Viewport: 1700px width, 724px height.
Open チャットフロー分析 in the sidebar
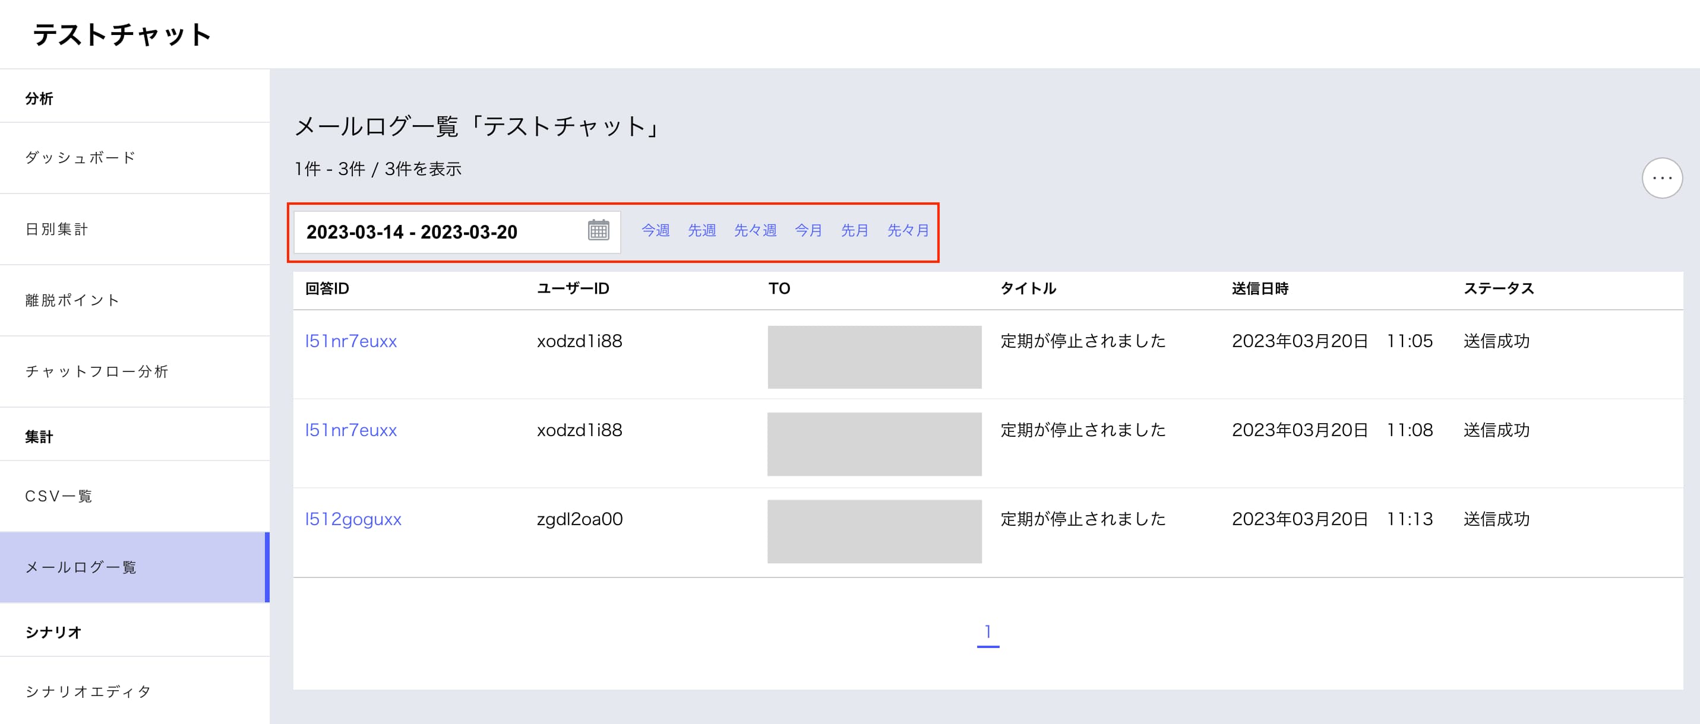pos(135,371)
